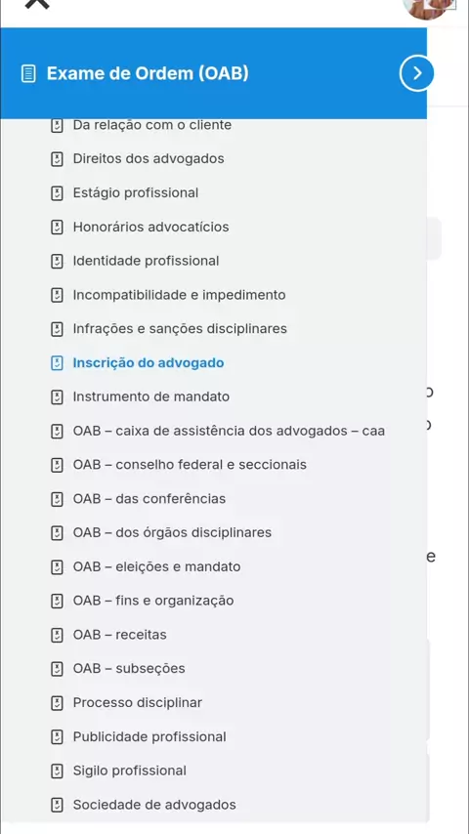
Task: Click the icon beside OAB – receitas
Action: pyautogui.click(x=57, y=635)
